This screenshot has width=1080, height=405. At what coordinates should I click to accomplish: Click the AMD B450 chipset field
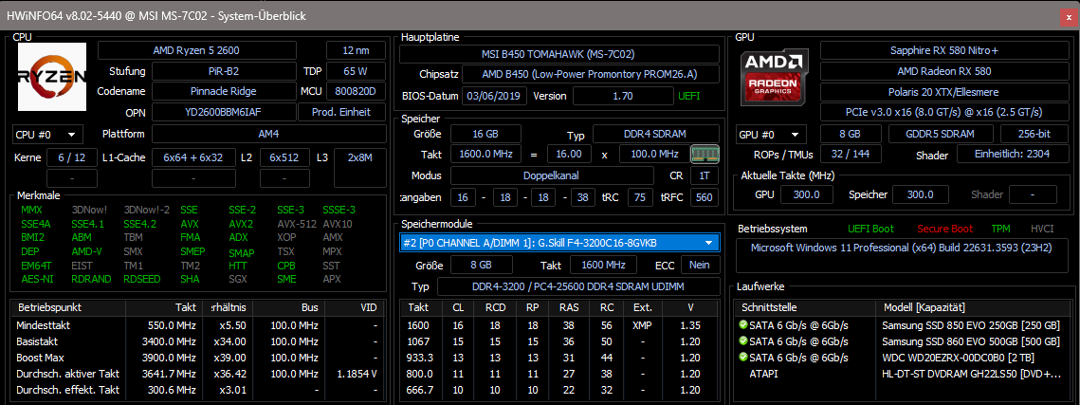coord(591,74)
